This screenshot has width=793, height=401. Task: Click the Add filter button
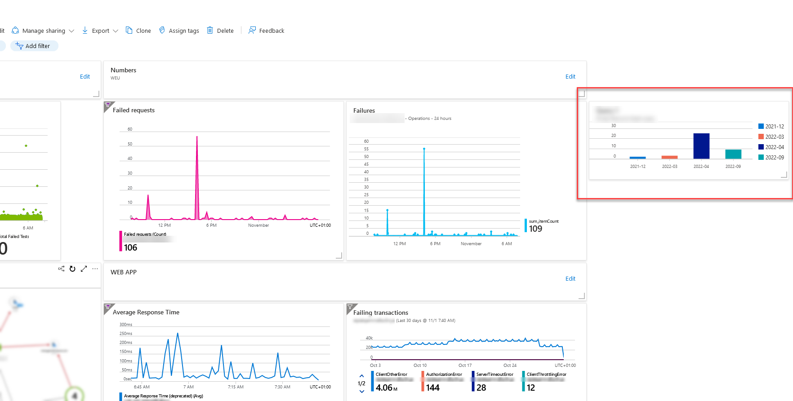(34, 46)
